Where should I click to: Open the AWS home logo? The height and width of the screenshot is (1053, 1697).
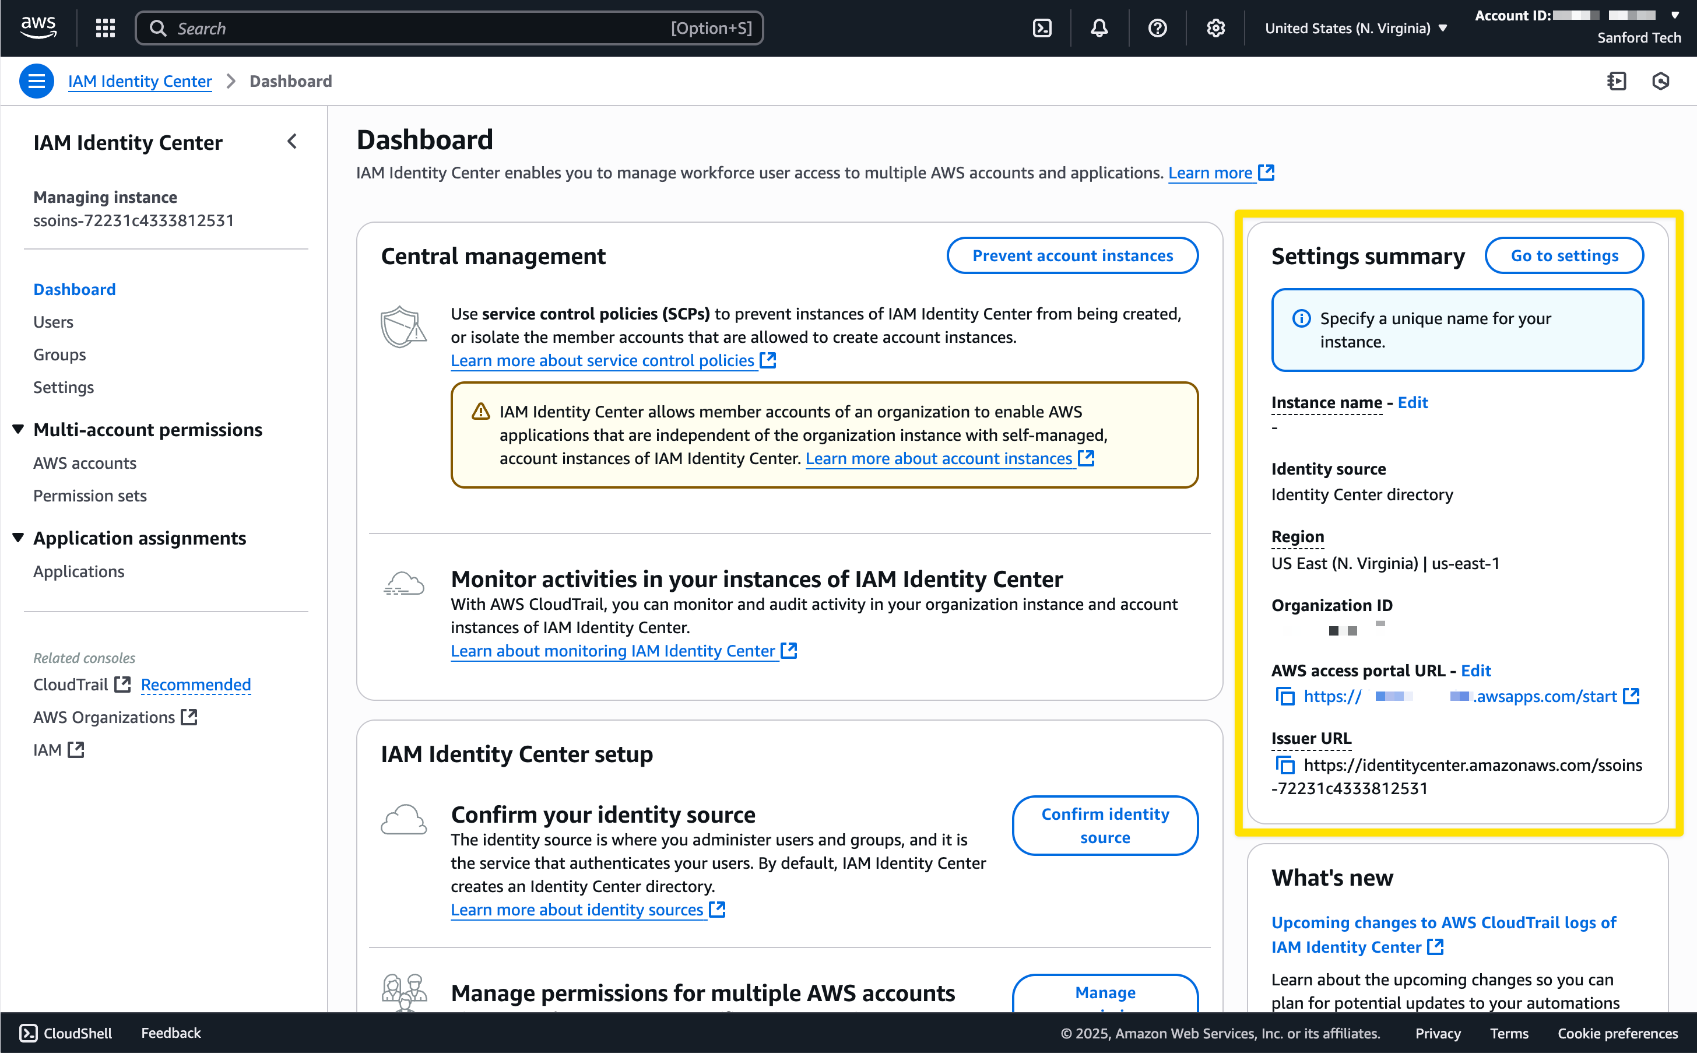pyautogui.click(x=38, y=28)
